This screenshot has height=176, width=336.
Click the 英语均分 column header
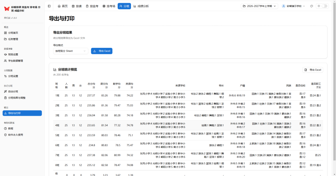click(x=129, y=86)
